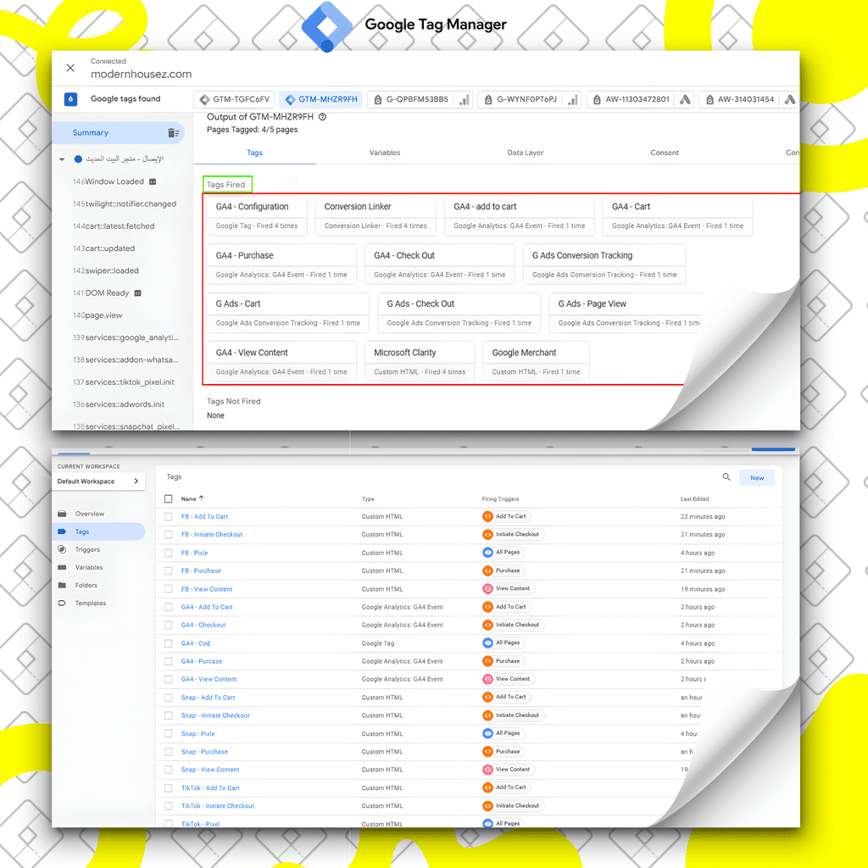Image resolution: width=868 pixels, height=868 pixels.
Task: Open the G Ads Conversion Tracking tag card
Action: tap(604, 264)
